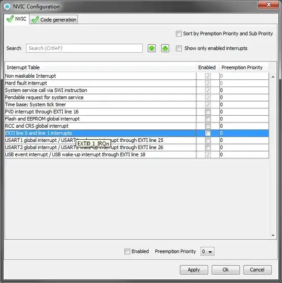This screenshot has height=283, width=282.
Task: Select the NVIC tab
Action: pyautogui.click(x=17, y=19)
